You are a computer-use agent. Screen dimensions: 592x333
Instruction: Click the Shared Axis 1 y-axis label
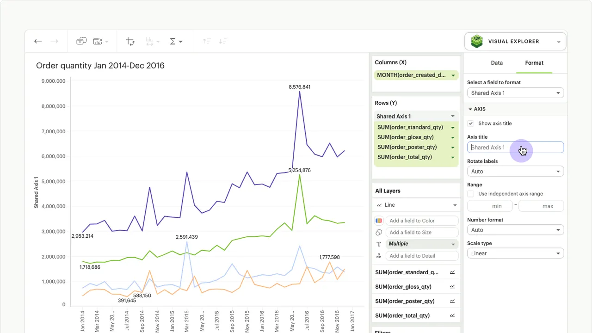click(x=36, y=192)
